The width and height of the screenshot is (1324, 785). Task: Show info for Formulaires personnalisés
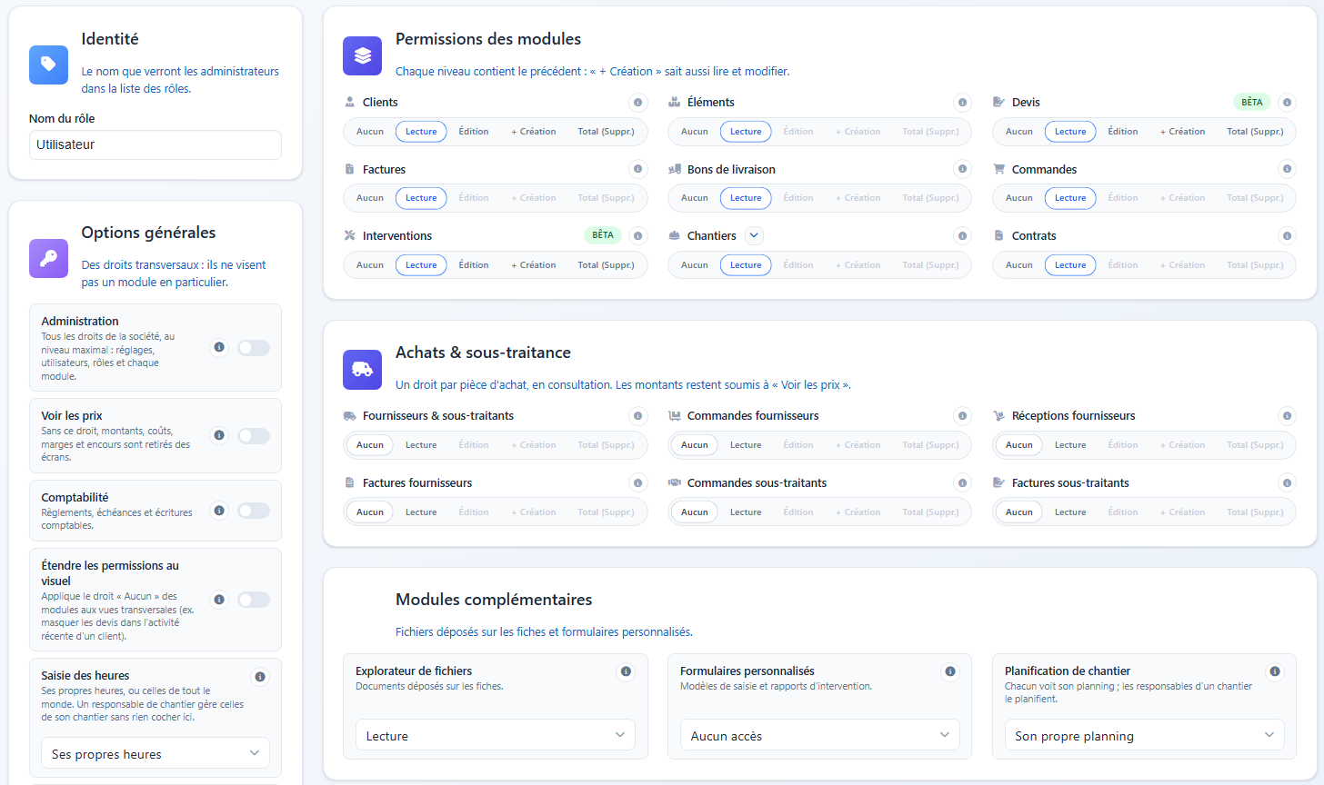click(x=950, y=671)
